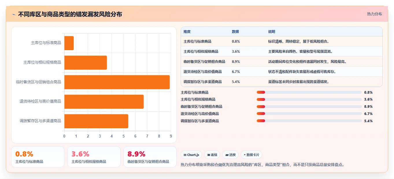Viewport: 394px width, 179px height.
Task: Click table cell 主库位与相似规格商品
Action: tap(201, 52)
